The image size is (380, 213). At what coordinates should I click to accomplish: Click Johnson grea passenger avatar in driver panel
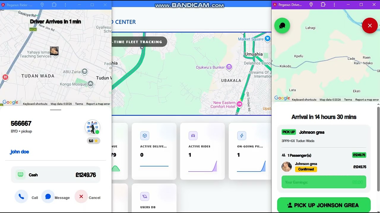[286, 167]
